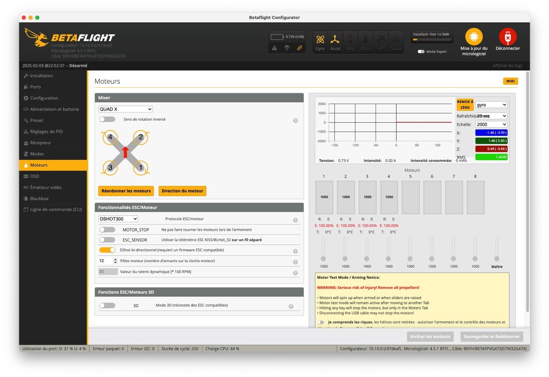
Task: Open the OSD tab
Action: coord(53,176)
